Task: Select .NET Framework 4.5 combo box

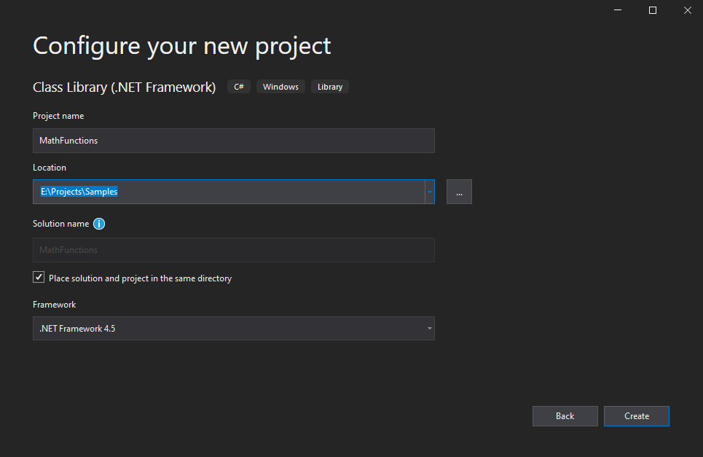Action: click(233, 328)
